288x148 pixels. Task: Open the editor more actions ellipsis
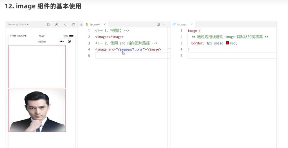pyautogui.click(x=165, y=24)
